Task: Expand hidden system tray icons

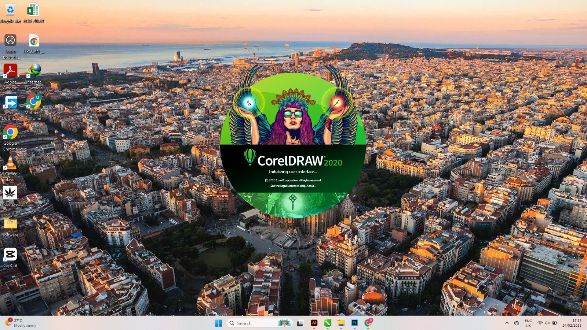Action: coord(507,323)
